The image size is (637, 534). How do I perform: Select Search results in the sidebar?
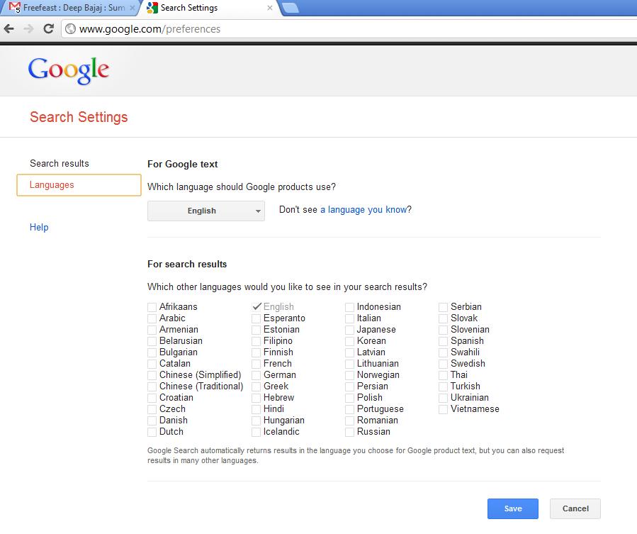tap(60, 163)
